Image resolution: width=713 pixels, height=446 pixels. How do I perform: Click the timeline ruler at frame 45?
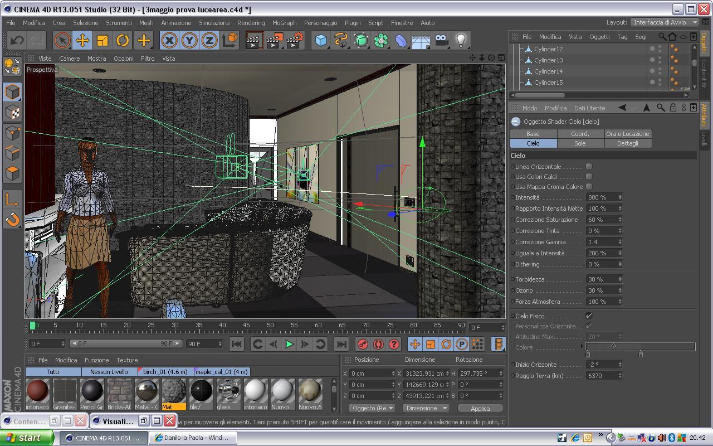pos(246,326)
